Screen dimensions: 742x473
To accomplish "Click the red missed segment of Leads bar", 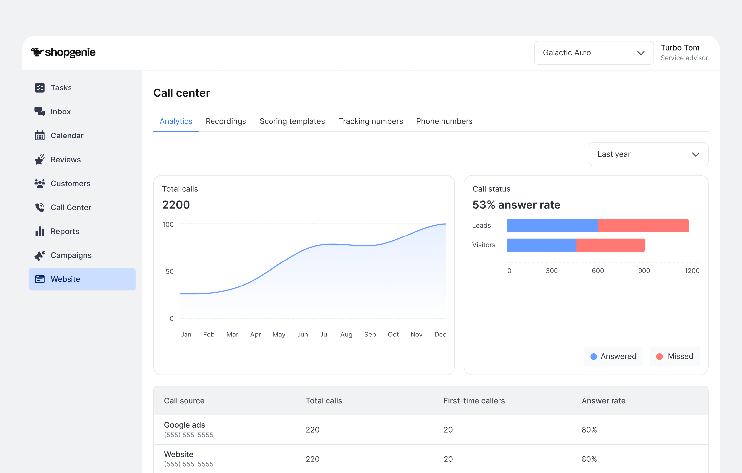I will pos(643,226).
